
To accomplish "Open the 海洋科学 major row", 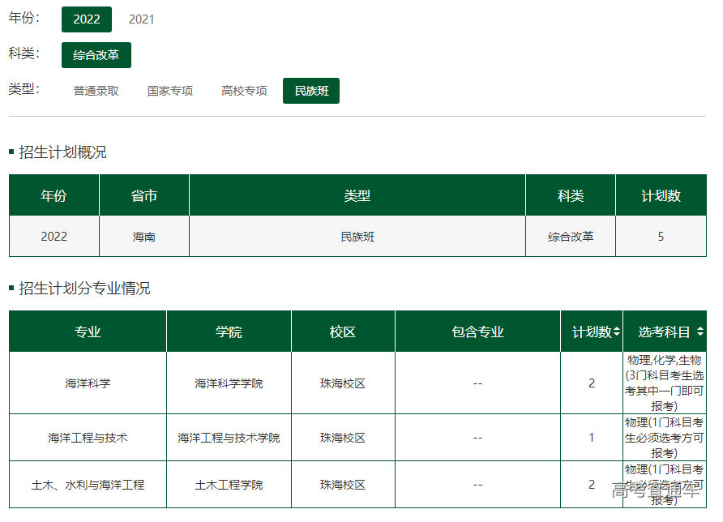I will tap(88, 383).
